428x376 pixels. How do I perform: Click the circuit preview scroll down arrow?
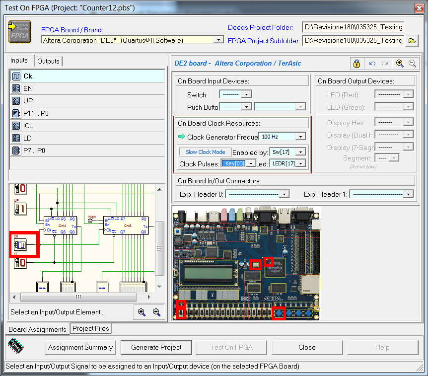[x=159, y=287]
